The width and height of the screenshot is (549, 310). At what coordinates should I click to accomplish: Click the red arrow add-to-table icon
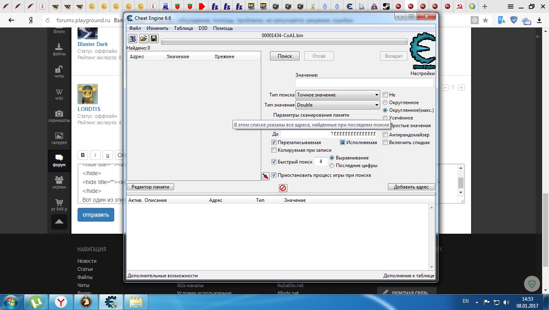click(x=265, y=176)
